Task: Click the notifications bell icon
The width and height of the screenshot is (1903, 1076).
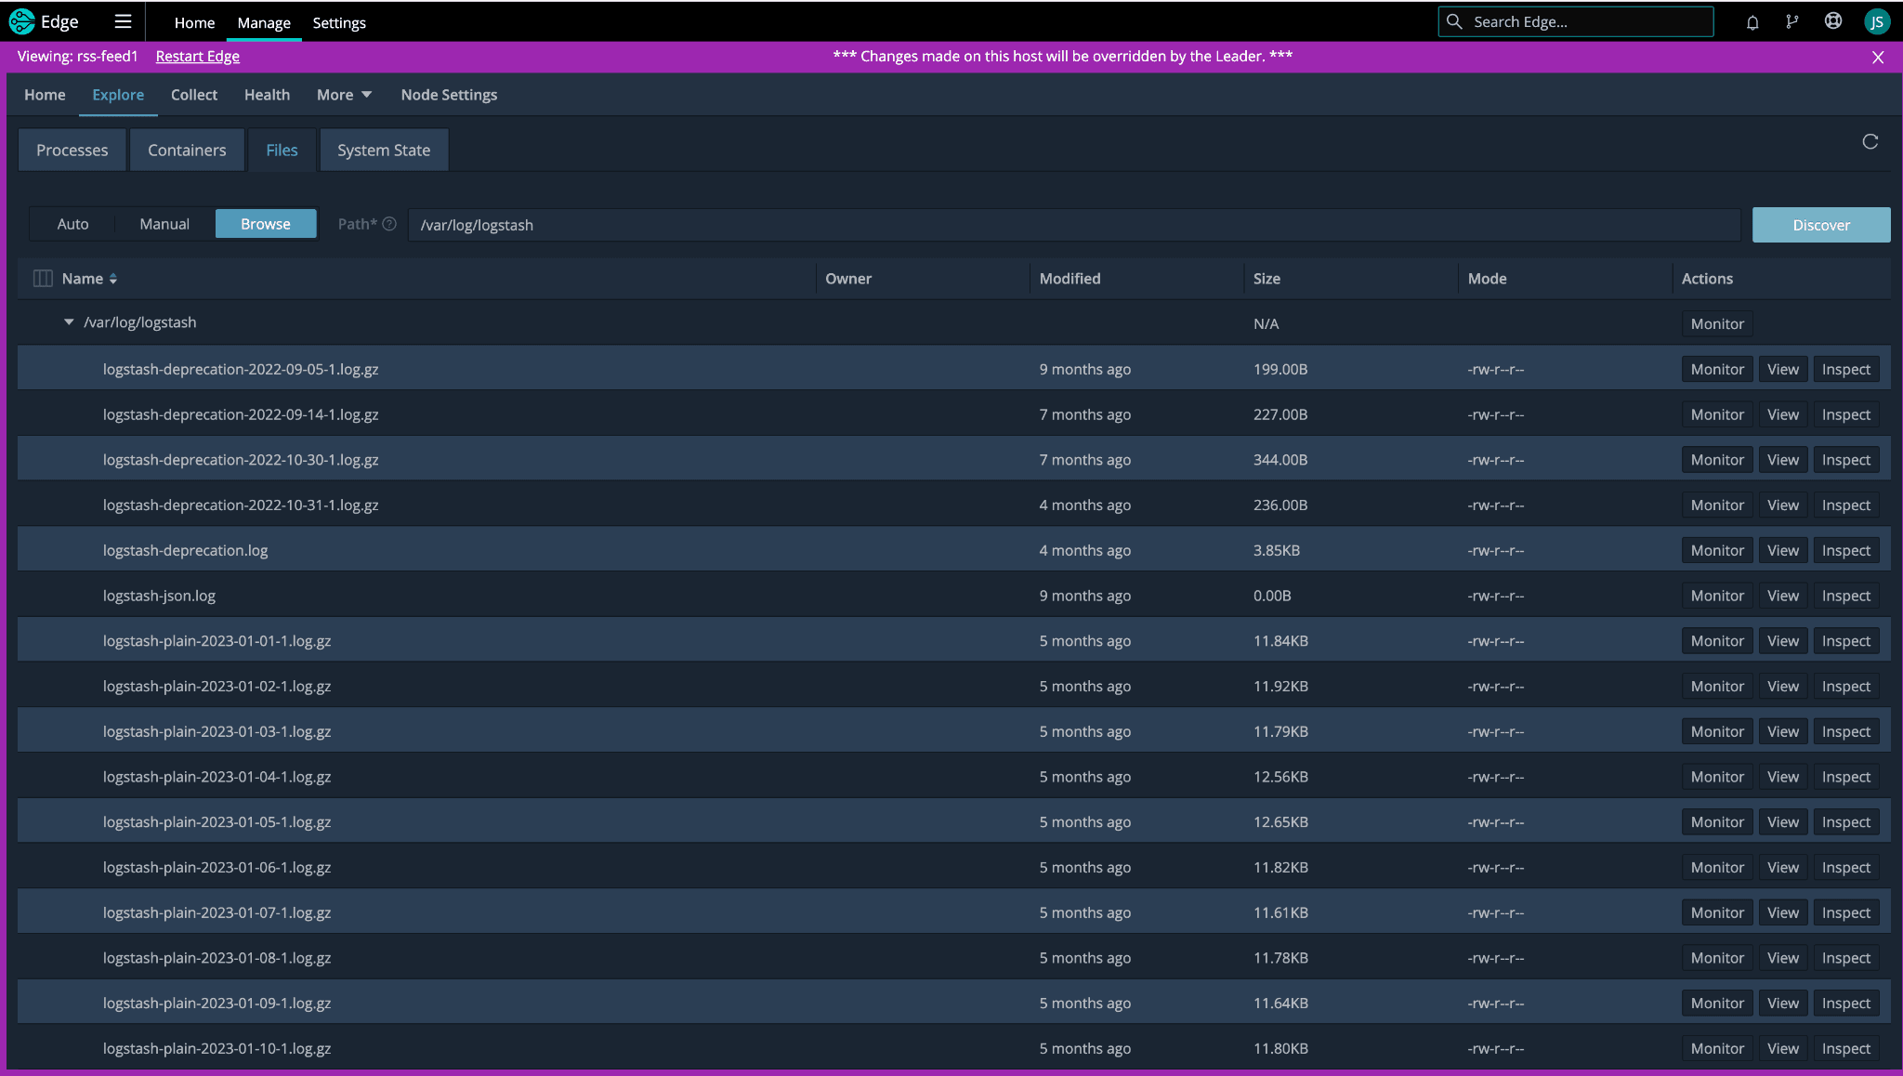Action: pos(1752,22)
